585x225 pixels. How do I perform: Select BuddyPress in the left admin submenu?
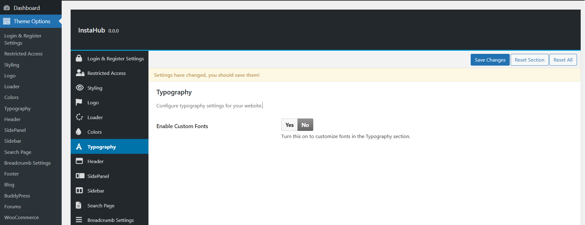click(17, 196)
